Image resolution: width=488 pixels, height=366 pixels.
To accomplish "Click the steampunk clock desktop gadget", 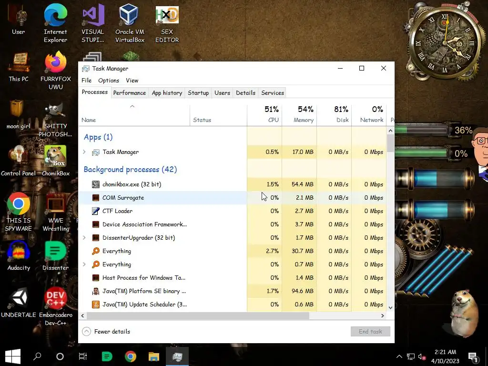I will click(446, 42).
